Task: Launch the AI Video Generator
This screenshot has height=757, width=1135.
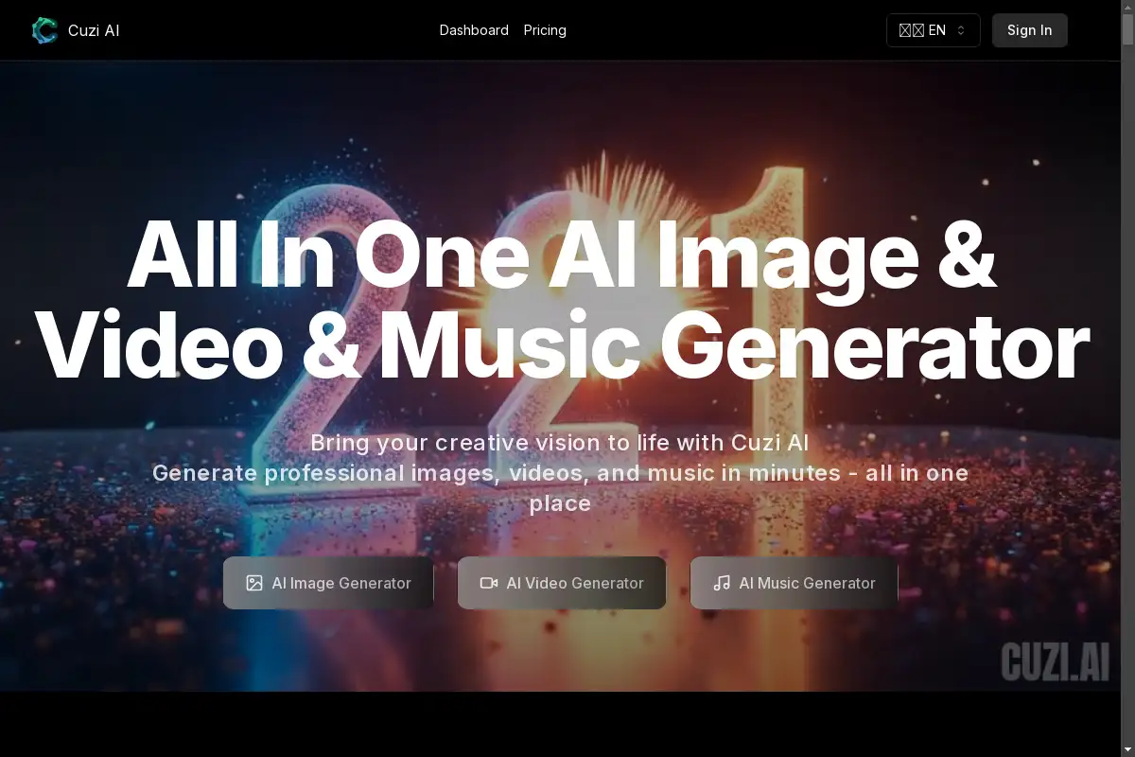Action: tap(562, 583)
